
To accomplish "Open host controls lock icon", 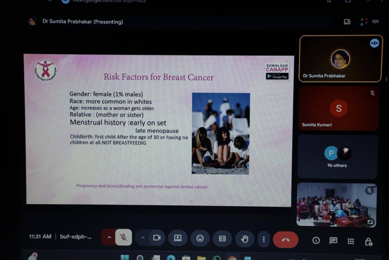I will (x=368, y=241).
